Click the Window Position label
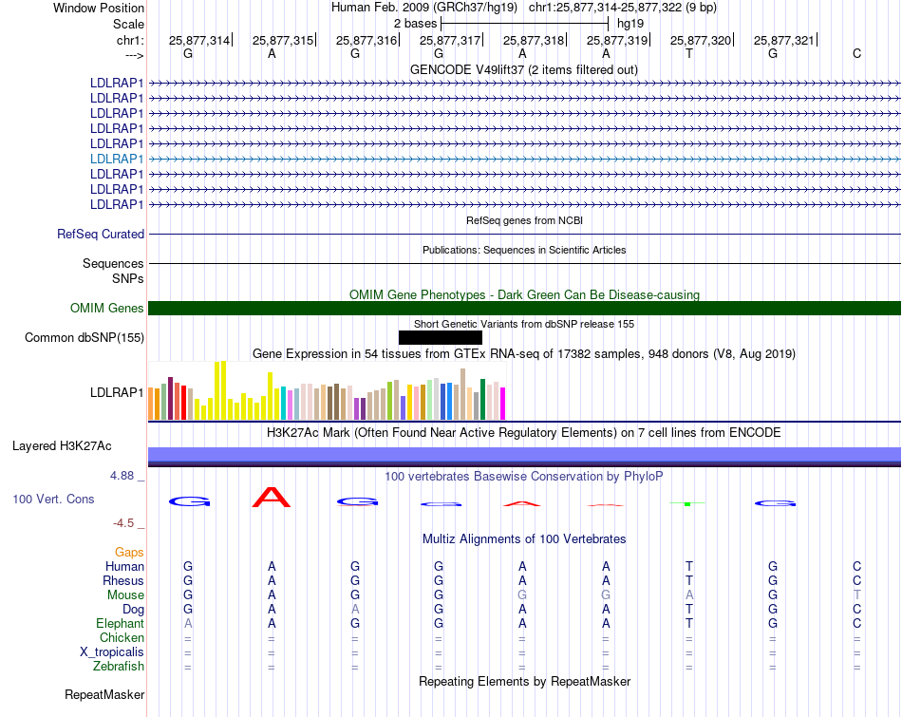902x717 pixels. [99, 8]
